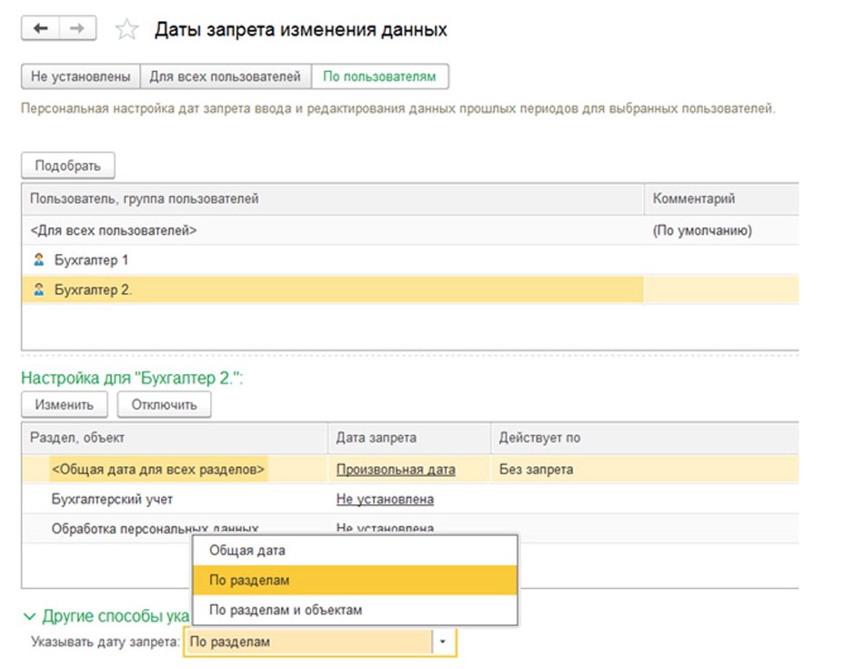Collapse the 'Другие способы' section chevron
The image size is (845, 669).
(x=30, y=616)
